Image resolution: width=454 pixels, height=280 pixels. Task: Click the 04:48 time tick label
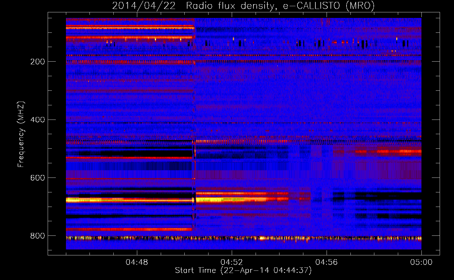pos(137,262)
